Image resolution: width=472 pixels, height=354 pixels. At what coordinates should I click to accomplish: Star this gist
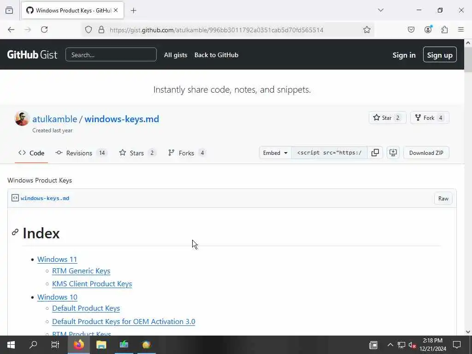[387, 118]
